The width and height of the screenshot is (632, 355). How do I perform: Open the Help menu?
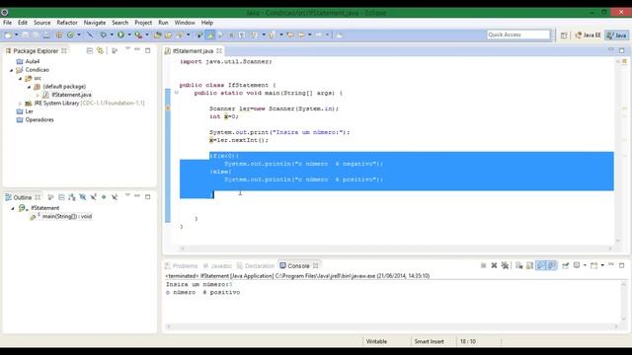tap(207, 23)
